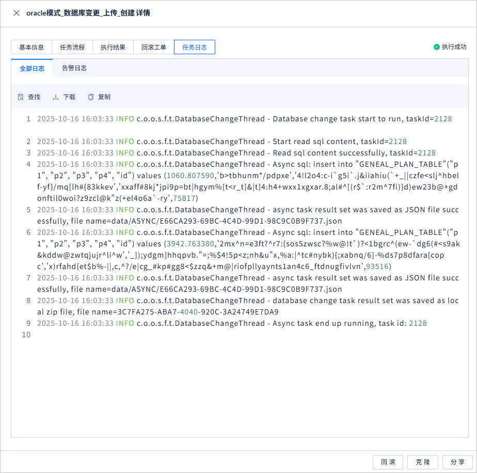This screenshot has height=473, width=477.
Task: Click value 3942.763380 in log line 6
Action: (190, 244)
